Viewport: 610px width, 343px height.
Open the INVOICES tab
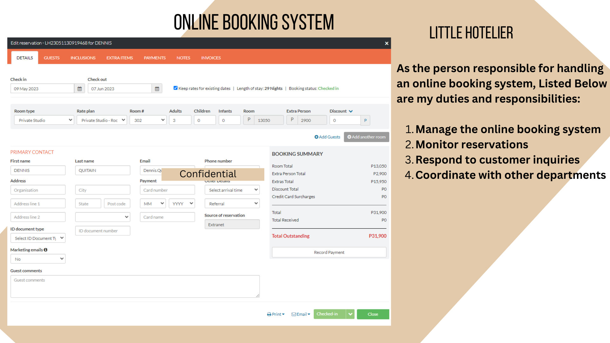[211, 58]
